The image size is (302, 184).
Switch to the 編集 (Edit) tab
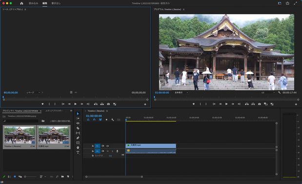point(45,3)
